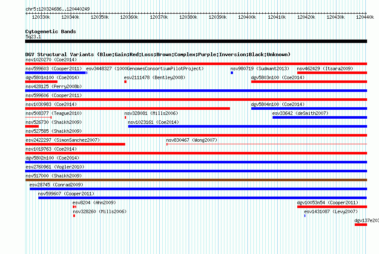Click the nsv517000 (Shaikh2009) brown complex bar
Image resolution: width=379 pixels, height=254 pixels.
pyautogui.click(x=196, y=180)
